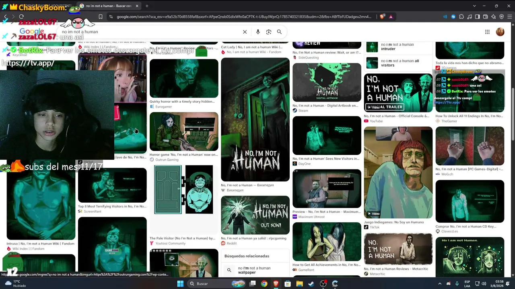Open the hands on door image from WoG.ch

click(x=470, y=146)
